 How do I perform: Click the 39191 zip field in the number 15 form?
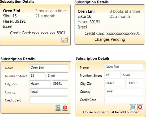[x=60, y=84]
